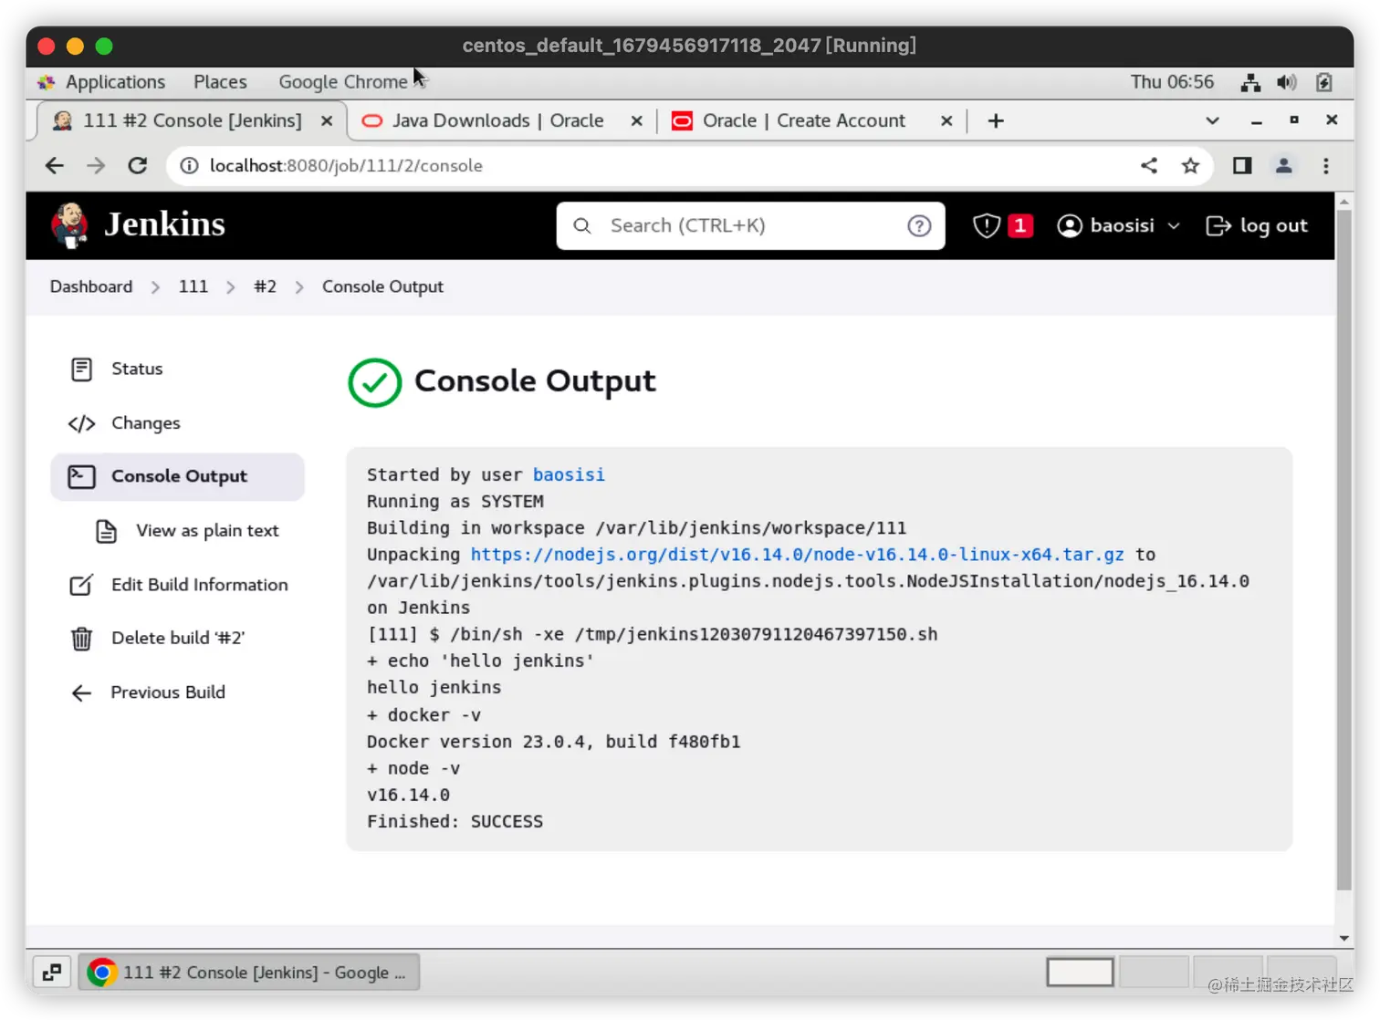Open the Chrome profile menu
This screenshot has width=1380, height=1020.
(x=1283, y=165)
